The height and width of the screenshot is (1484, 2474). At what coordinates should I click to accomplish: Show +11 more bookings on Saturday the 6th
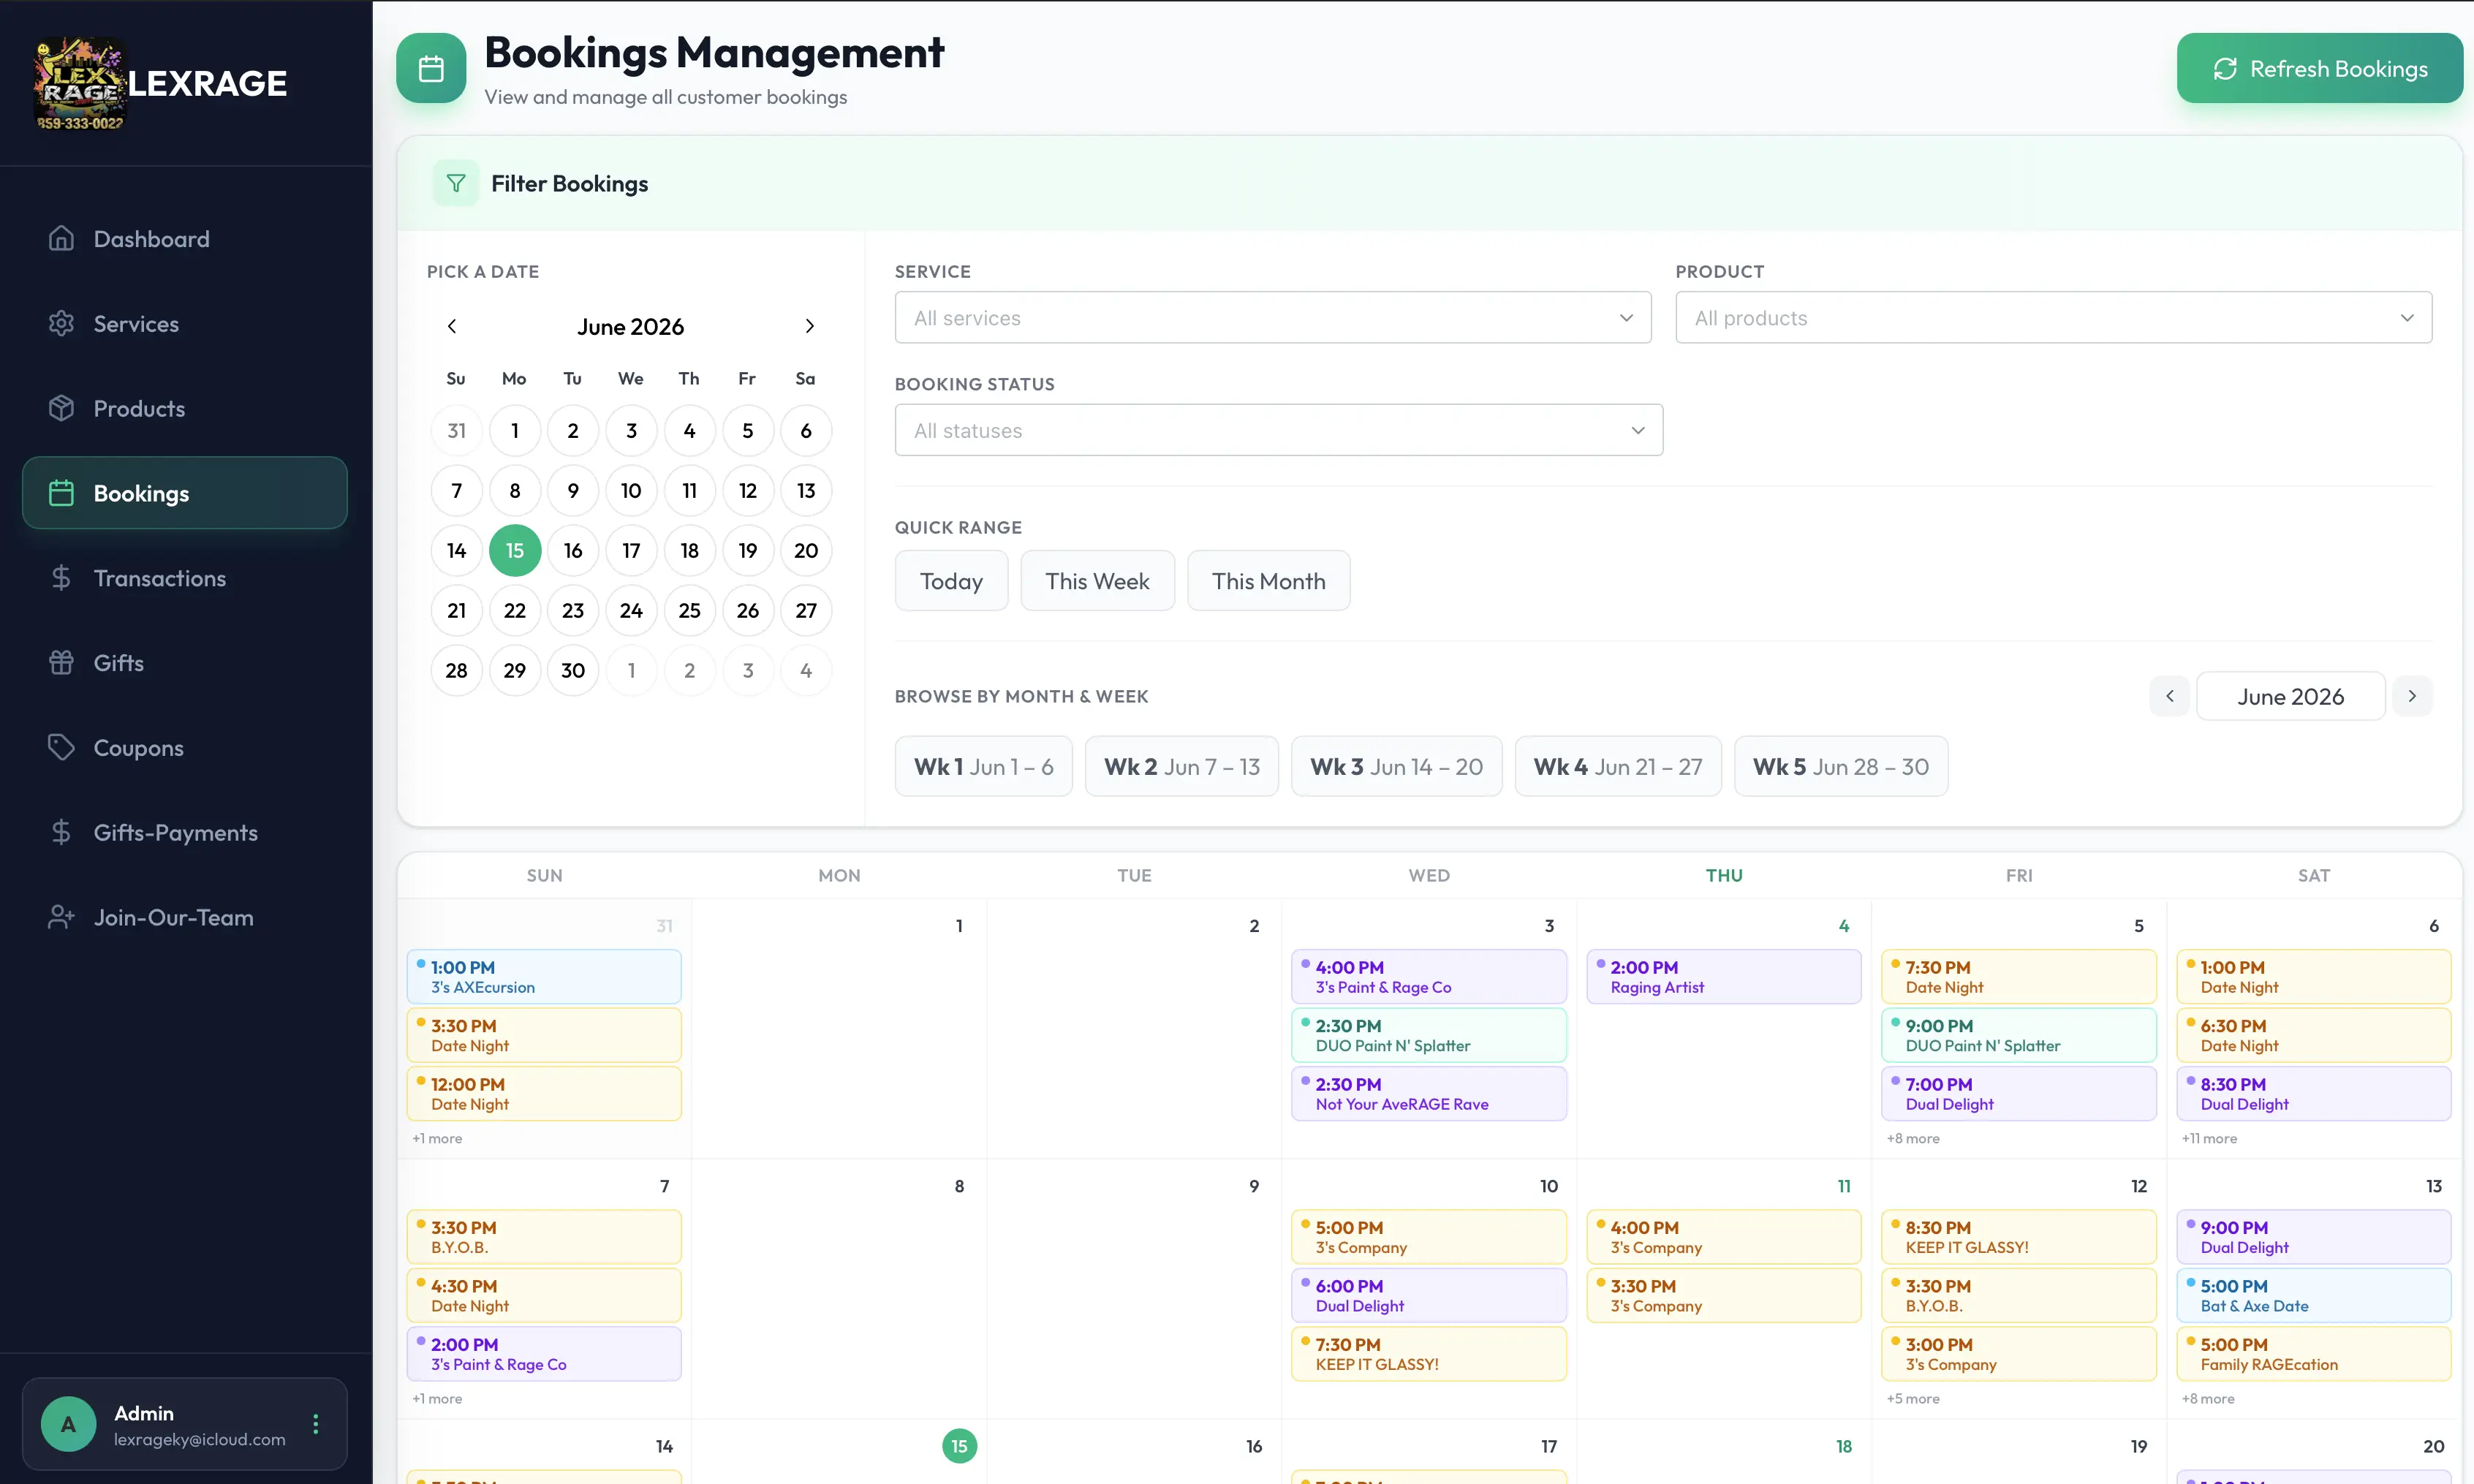[2209, 1138]
